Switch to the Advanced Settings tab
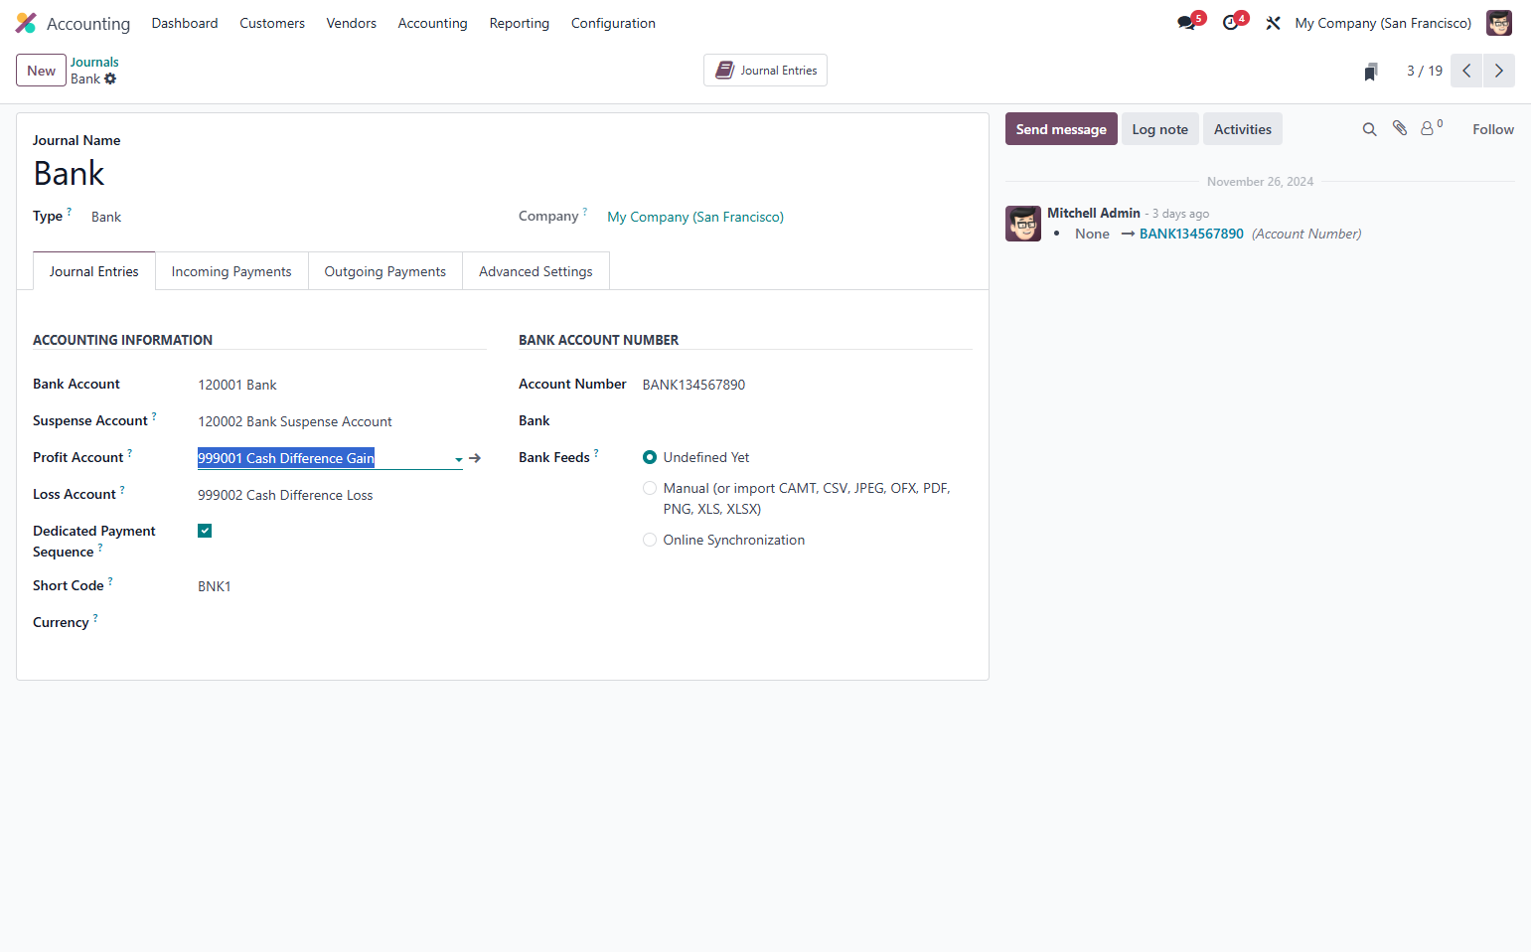This screenshot has width=1531, height=952. click(536, 271)
